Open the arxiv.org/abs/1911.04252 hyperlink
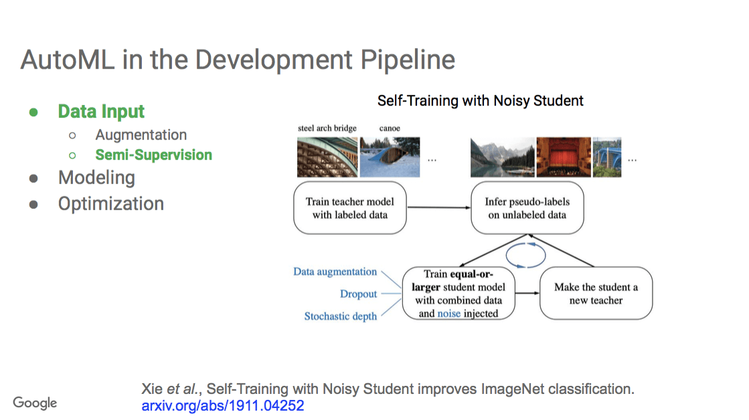 (x=224, y=405)
